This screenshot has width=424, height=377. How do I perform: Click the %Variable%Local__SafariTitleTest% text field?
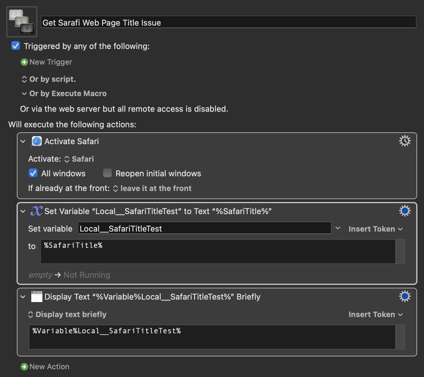coord(212,337)
